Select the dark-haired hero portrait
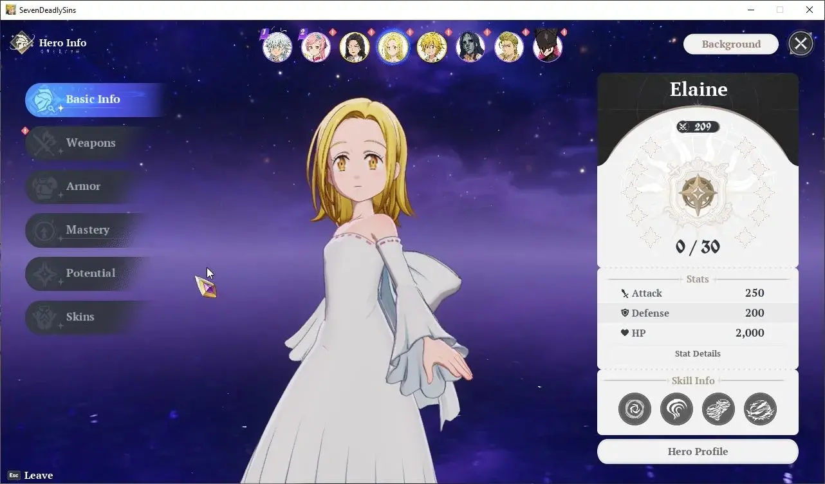This screenshot has height=484, width=825. 355,47
